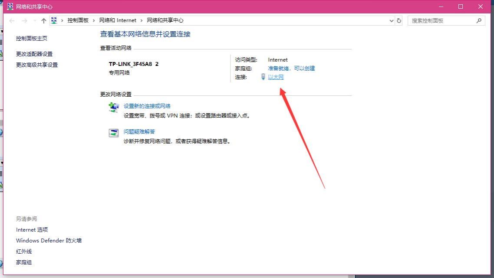494x278 pixels.
Task: Click the 问题疑难解答 icon
Action: click(x=114, y=133)
